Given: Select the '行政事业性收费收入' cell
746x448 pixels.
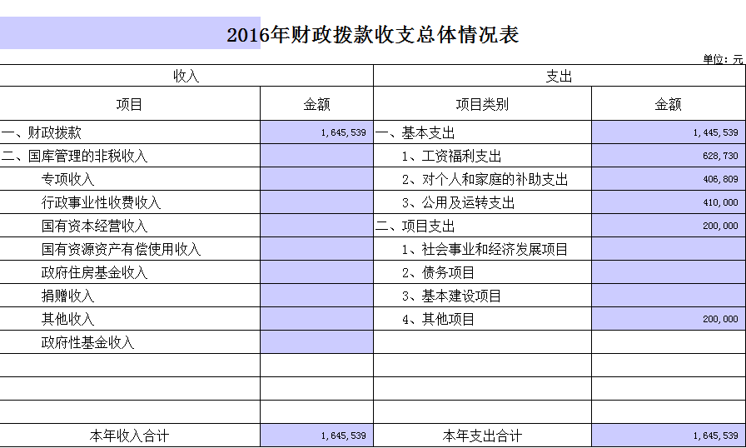Looking at the screenshot, I should [130, 202].
